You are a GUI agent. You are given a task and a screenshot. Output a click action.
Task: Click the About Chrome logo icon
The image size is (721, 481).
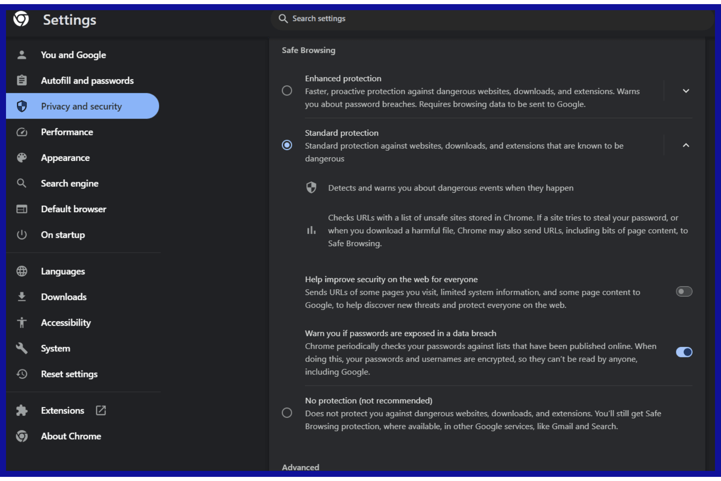click(x=21, y=436)
